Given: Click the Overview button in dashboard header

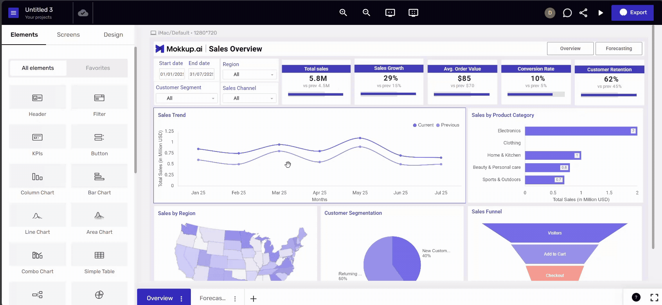Looking at the screenshot, I should coord(570,48).
